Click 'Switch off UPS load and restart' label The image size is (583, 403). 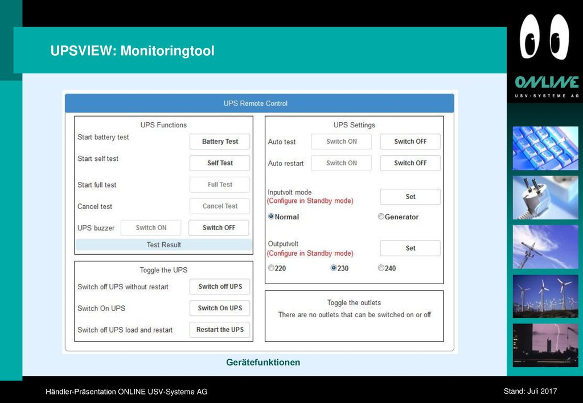point(125,330)
